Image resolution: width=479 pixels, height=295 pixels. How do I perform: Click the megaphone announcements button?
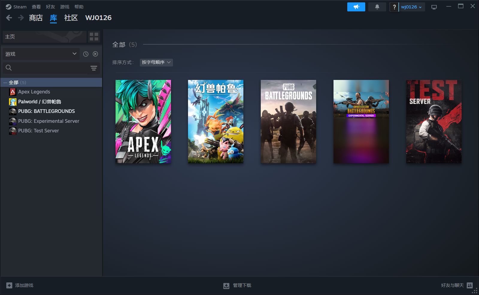[x=356, y=7]
